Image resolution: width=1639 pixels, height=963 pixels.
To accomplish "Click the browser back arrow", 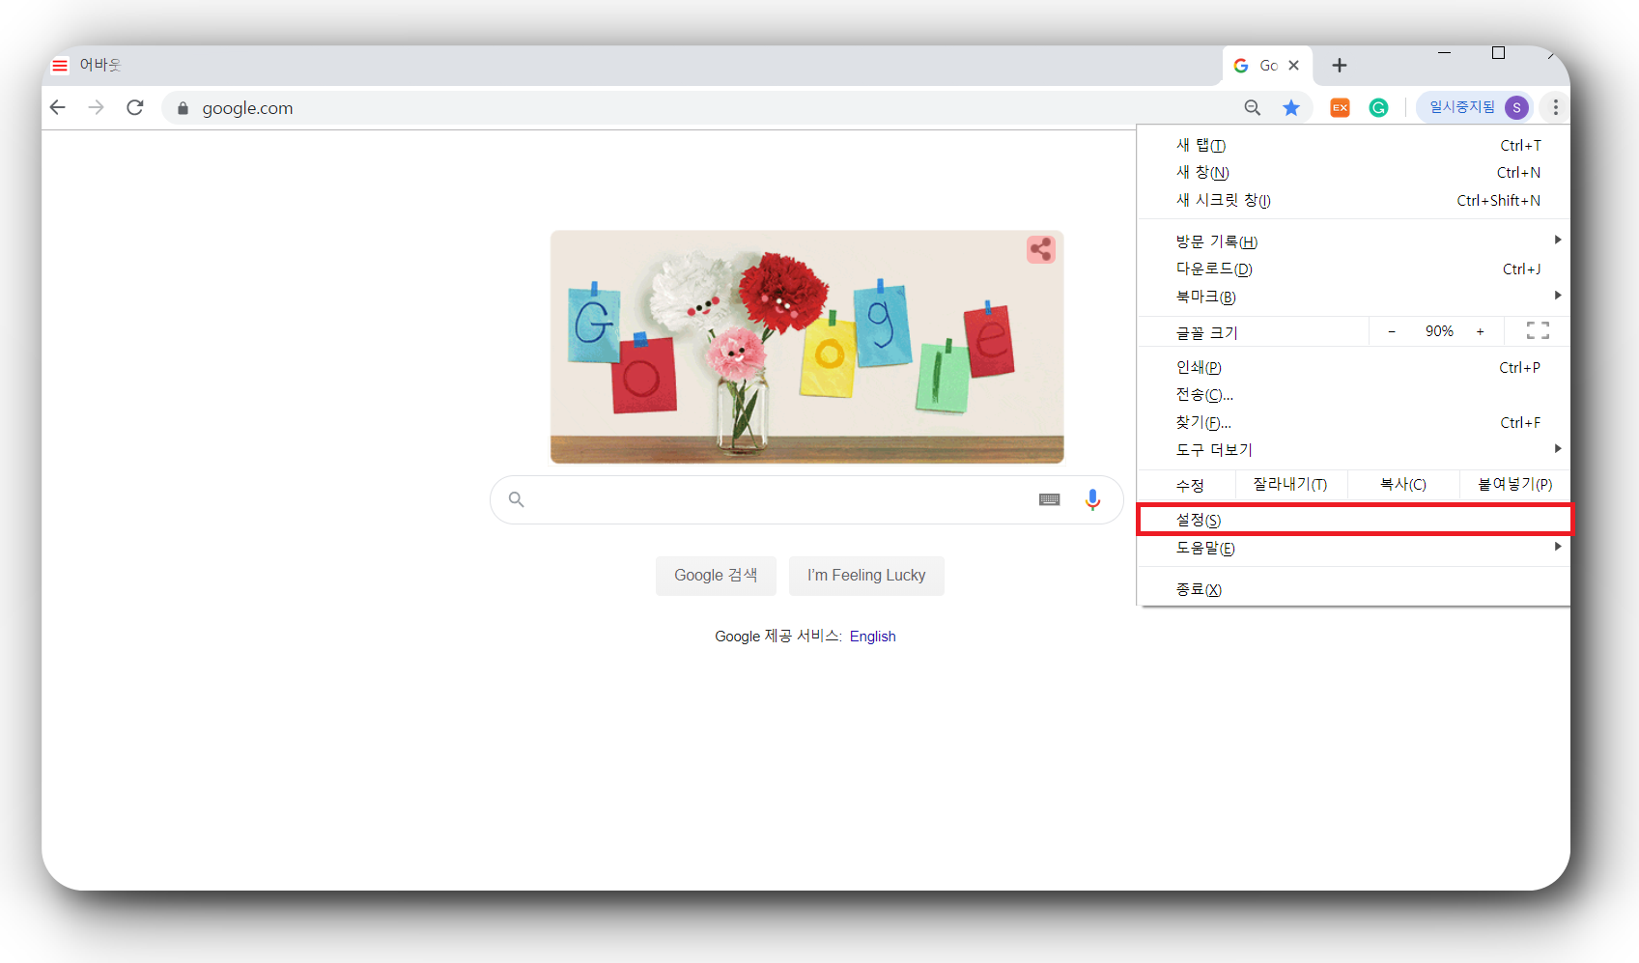I will tap(58, 107).
